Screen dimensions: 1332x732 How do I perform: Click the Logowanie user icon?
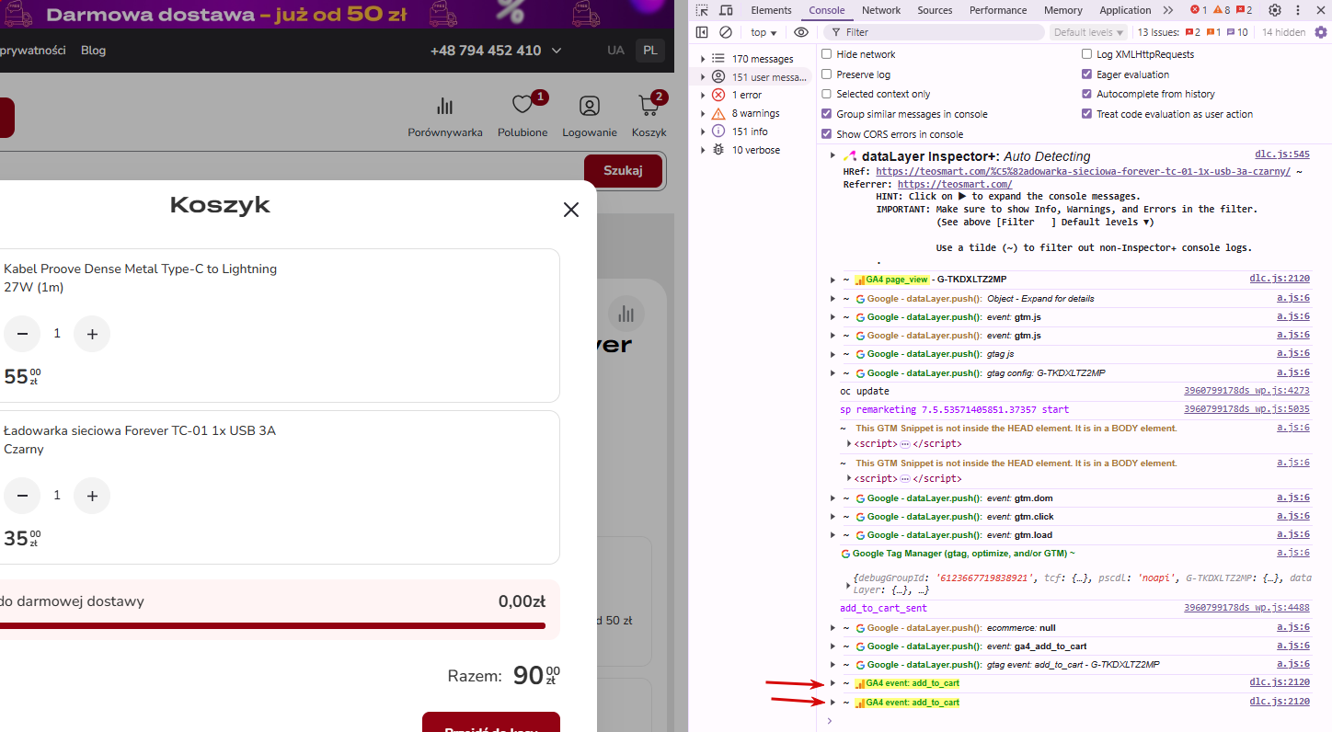[x=590, y=106]
